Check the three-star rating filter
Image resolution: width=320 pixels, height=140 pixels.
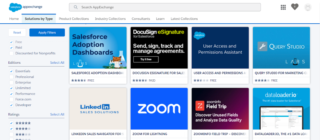click(x=11, y=134)
